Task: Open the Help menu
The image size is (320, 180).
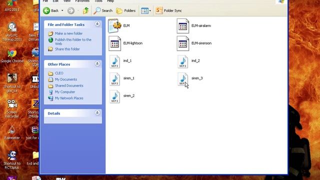Action: (x=110, y=1)
